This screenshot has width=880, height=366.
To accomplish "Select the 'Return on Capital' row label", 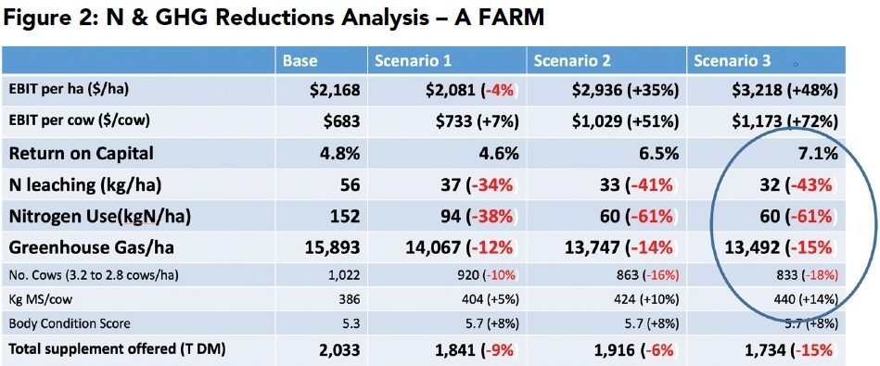I will (x=82, y=153).
